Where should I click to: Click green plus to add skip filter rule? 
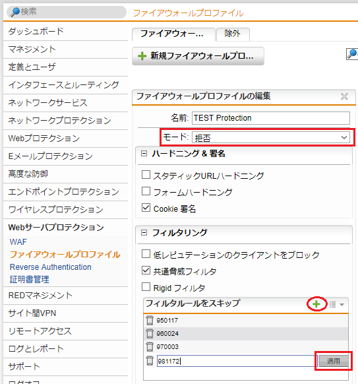[x=316, y=304]
